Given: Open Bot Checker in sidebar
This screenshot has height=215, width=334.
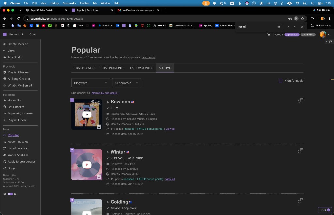Looking at the screenshot, I should (16, 107).
